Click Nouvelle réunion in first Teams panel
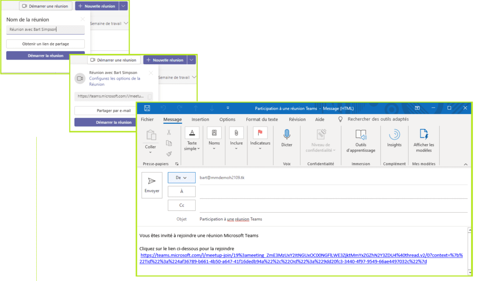The height and width of the screenshot is (281, 477). tap(97, 6)
